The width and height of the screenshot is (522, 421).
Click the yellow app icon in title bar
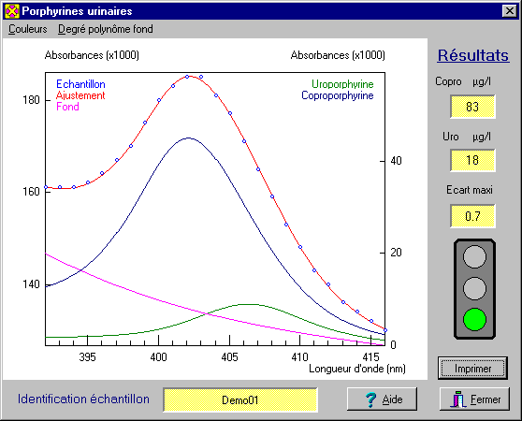tap(12, 11)
